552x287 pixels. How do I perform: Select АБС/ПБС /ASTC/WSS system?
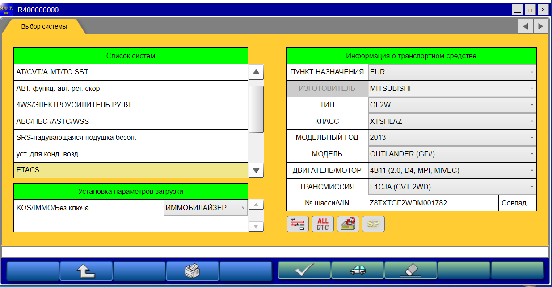[x=131, y=121]
